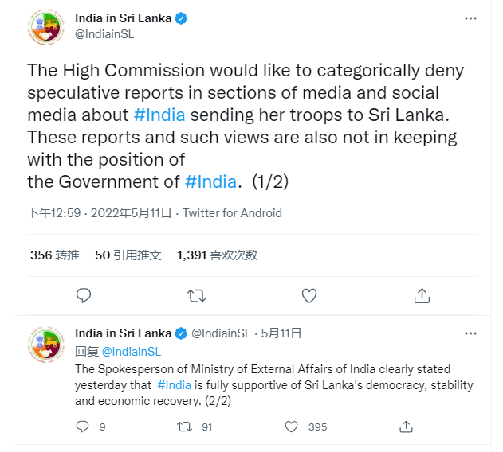
Task: Like the (2/2) reply tweet
Action: pyautogui.click(x=292, y=427)
